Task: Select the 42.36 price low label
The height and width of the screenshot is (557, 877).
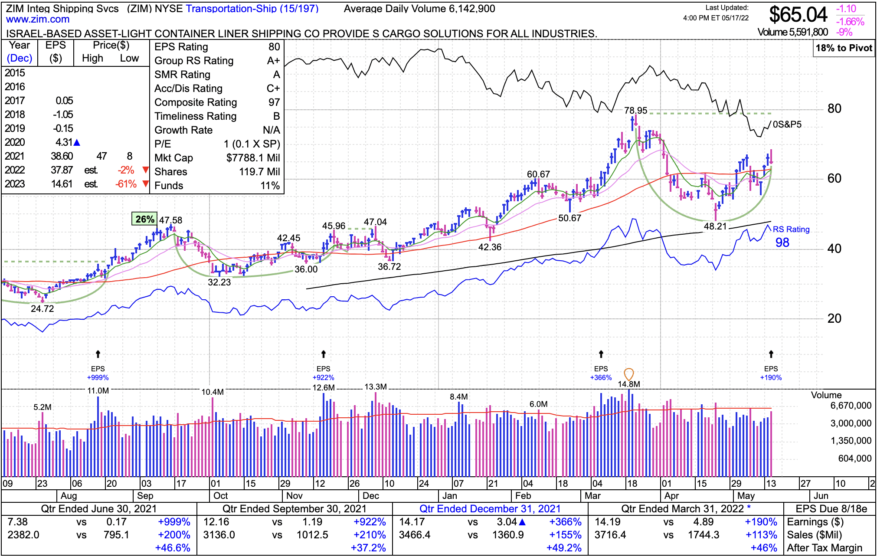Action: pos(490,247)
